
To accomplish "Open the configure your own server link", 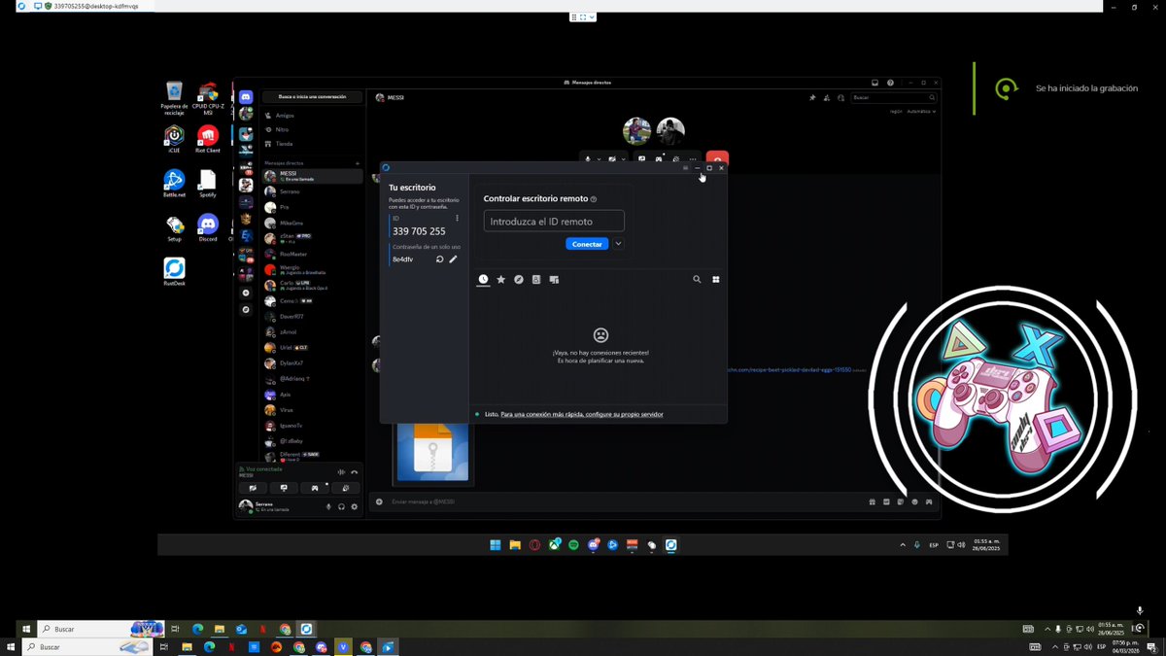I will [582, 414].
